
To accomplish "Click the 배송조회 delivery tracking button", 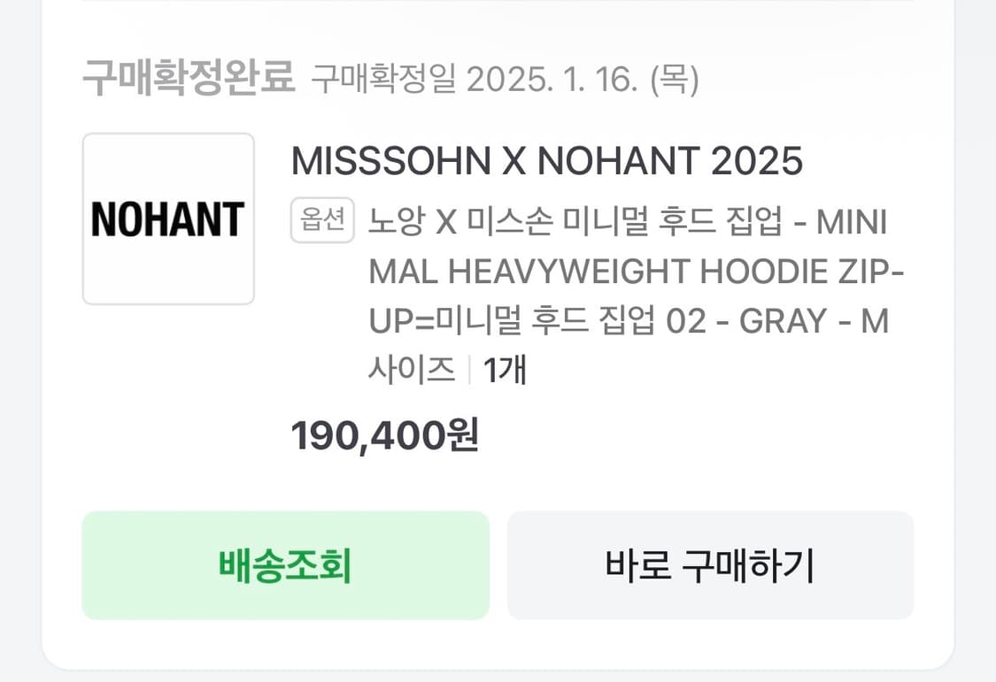I will pyautogui.click(x=285, y=564).
